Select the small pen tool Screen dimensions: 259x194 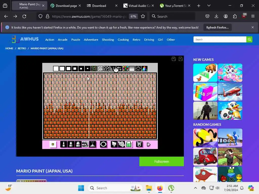pyautogui.click(x=63, y=144)
